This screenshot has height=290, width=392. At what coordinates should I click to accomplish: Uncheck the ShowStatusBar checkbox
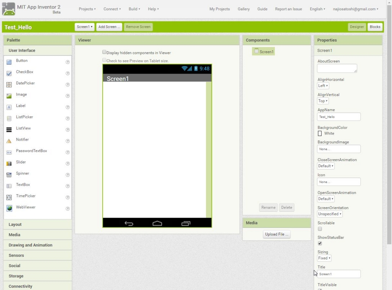(x=320, y=244)
